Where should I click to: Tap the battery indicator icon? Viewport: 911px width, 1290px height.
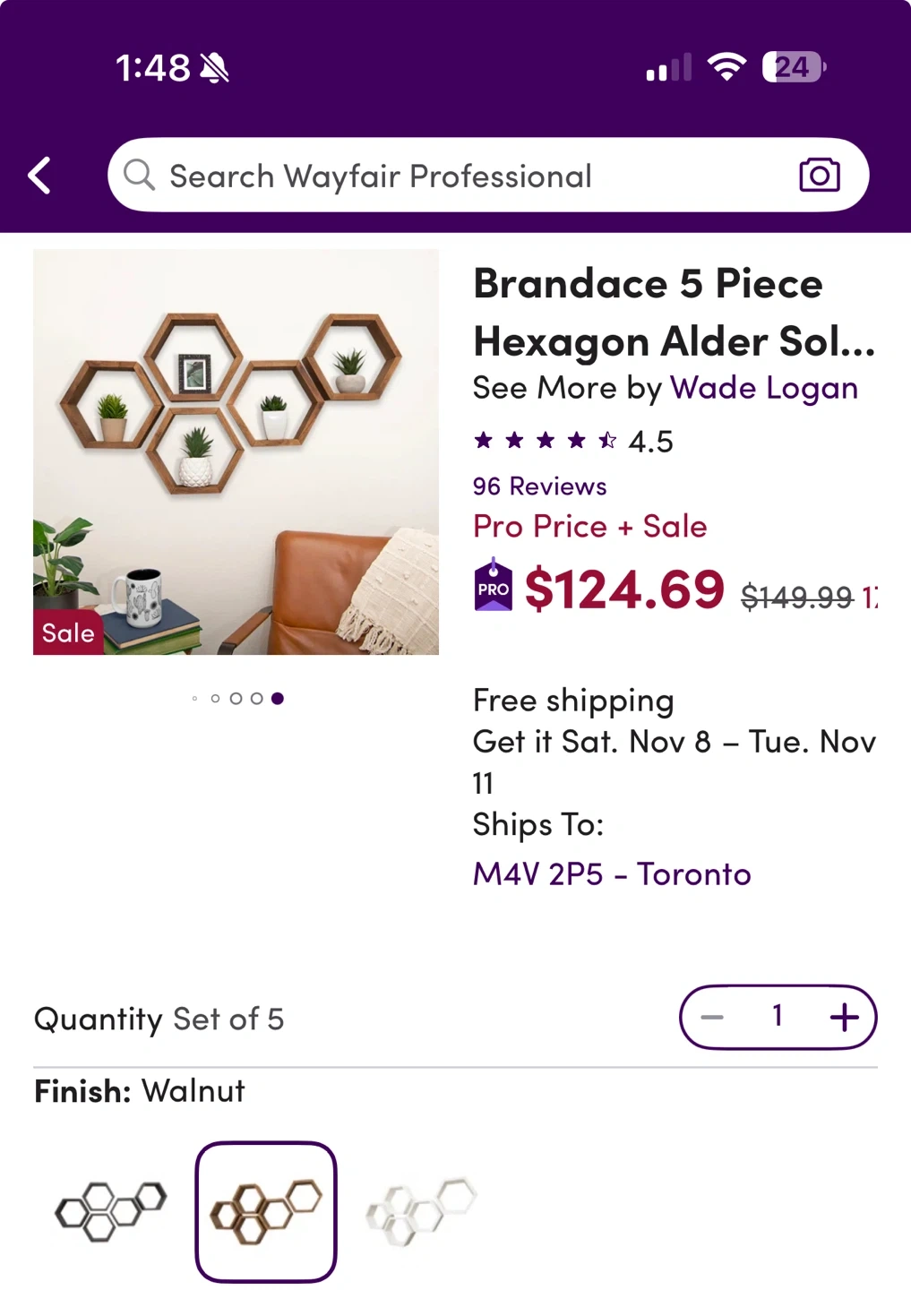tap(794, 66)
